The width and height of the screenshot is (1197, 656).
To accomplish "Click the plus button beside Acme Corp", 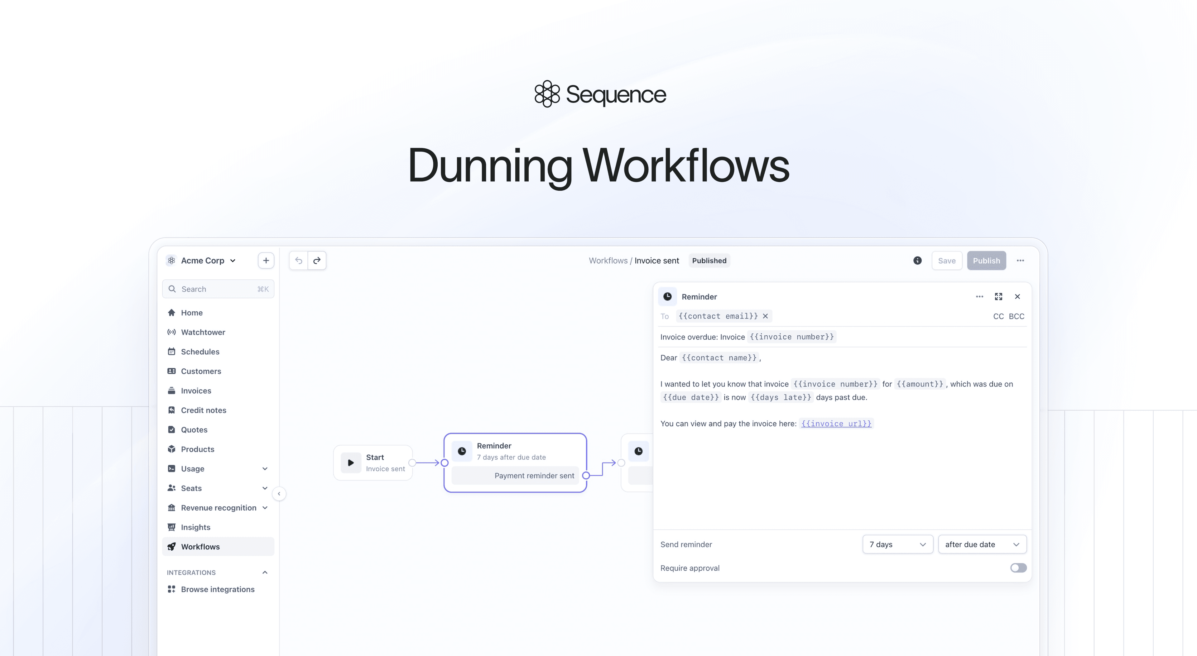I will pos(266,261).
